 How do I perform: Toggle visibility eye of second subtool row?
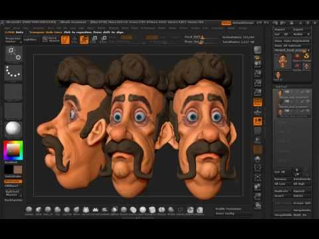click(x=308, y=102)
